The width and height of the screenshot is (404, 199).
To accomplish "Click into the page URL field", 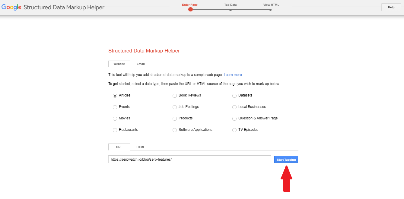I will pos(189,159).
